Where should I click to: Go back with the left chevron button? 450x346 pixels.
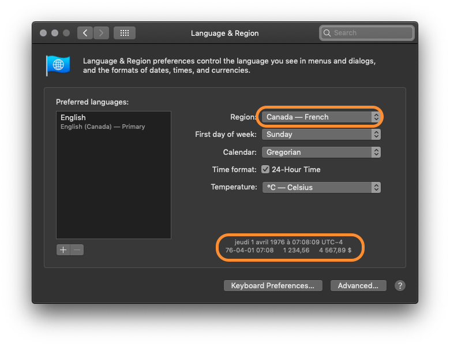(85, 33)
